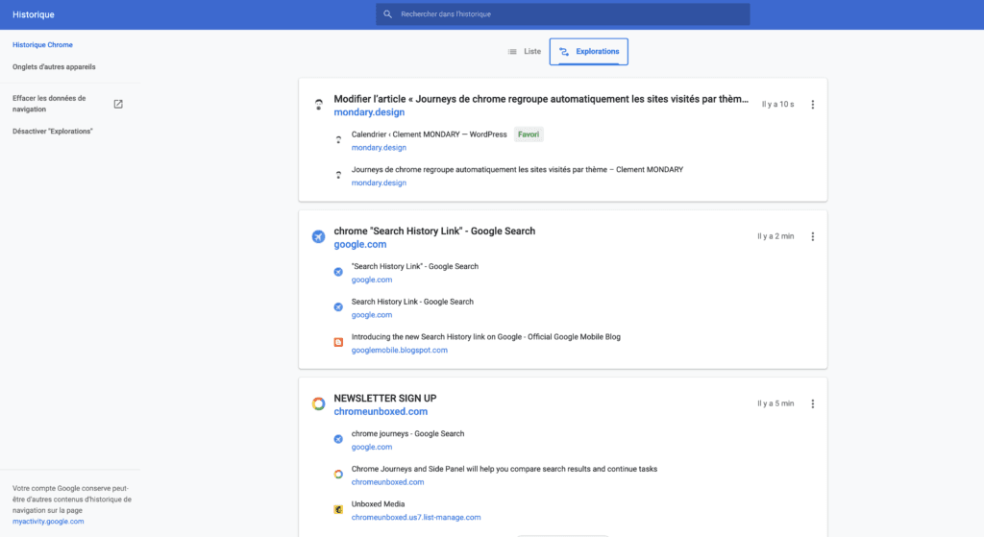The height and width of the screenshot is (537, 984).
Task: Click the Favori badge
Action: pos(529,134)
